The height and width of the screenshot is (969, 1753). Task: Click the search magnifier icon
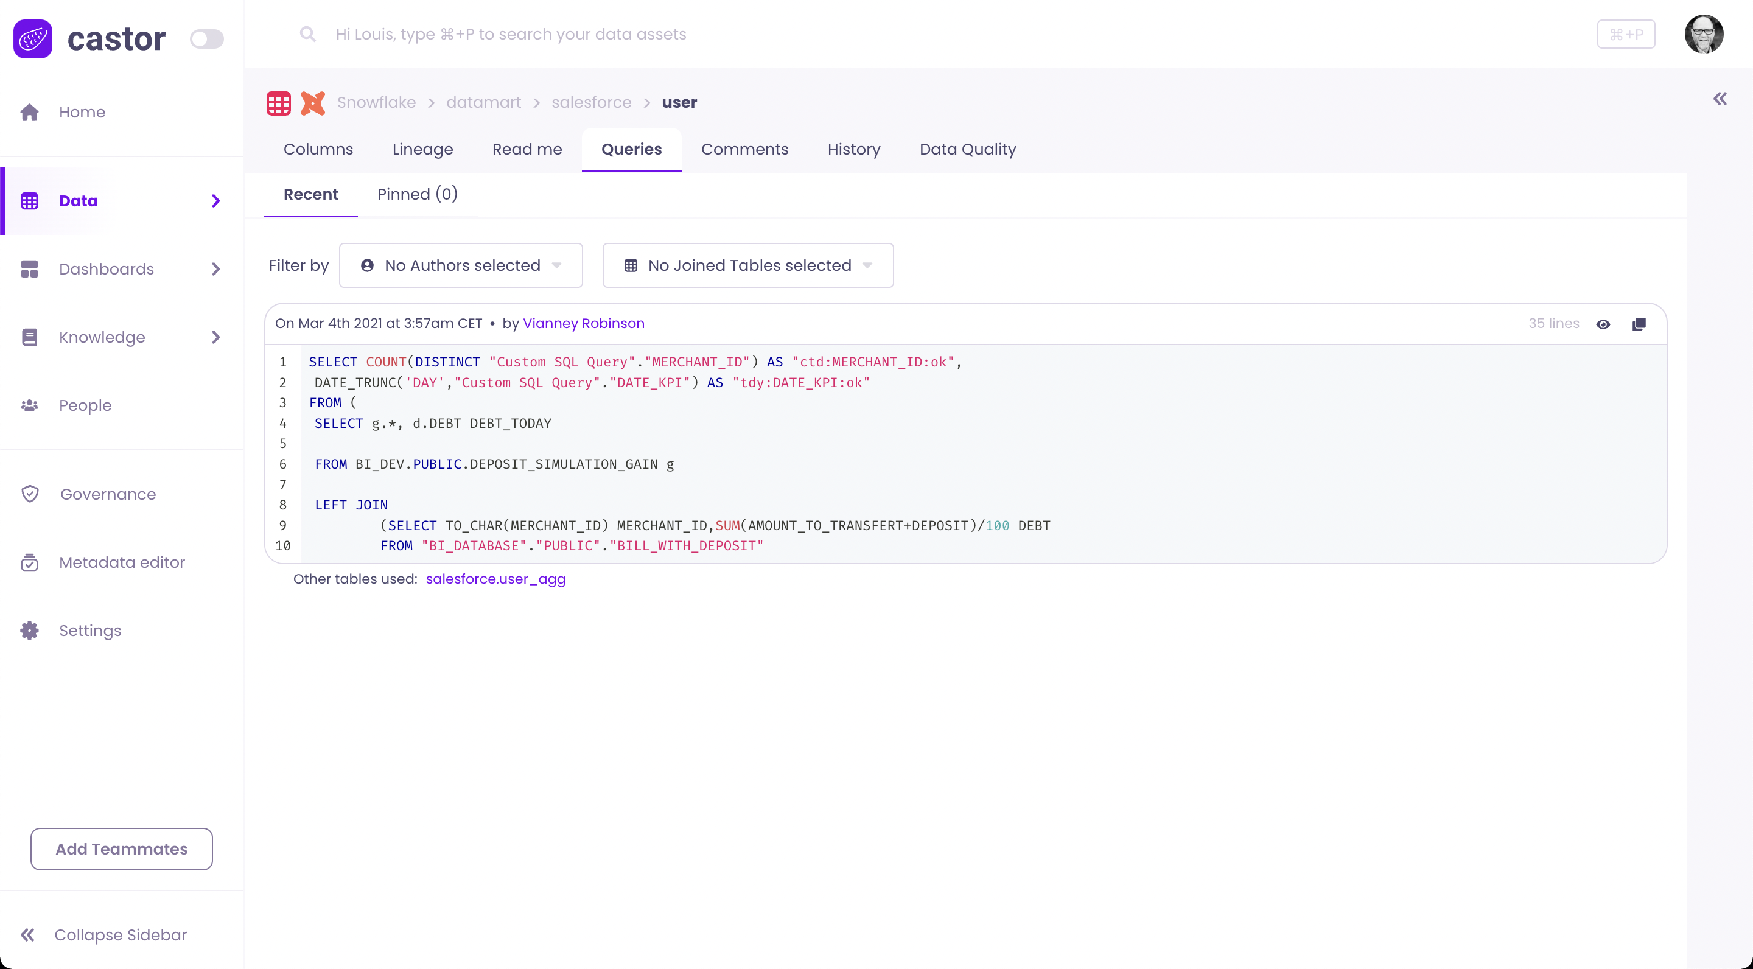pyautogui.click(x=307, y=34)
